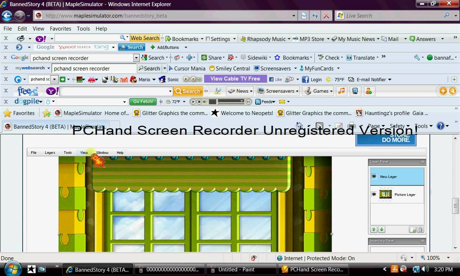
Task: Click the Yahoo! toolbar logo
Action: (x=41, y=39)
